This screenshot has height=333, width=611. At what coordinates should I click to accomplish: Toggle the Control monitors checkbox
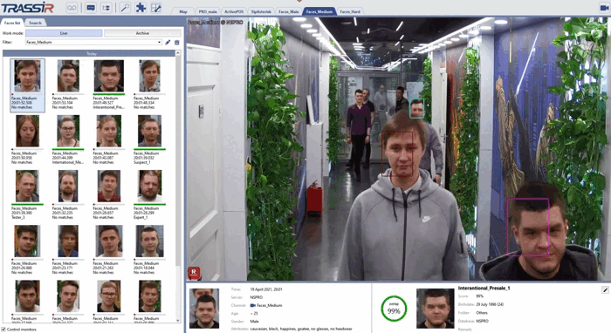(3, 330)
